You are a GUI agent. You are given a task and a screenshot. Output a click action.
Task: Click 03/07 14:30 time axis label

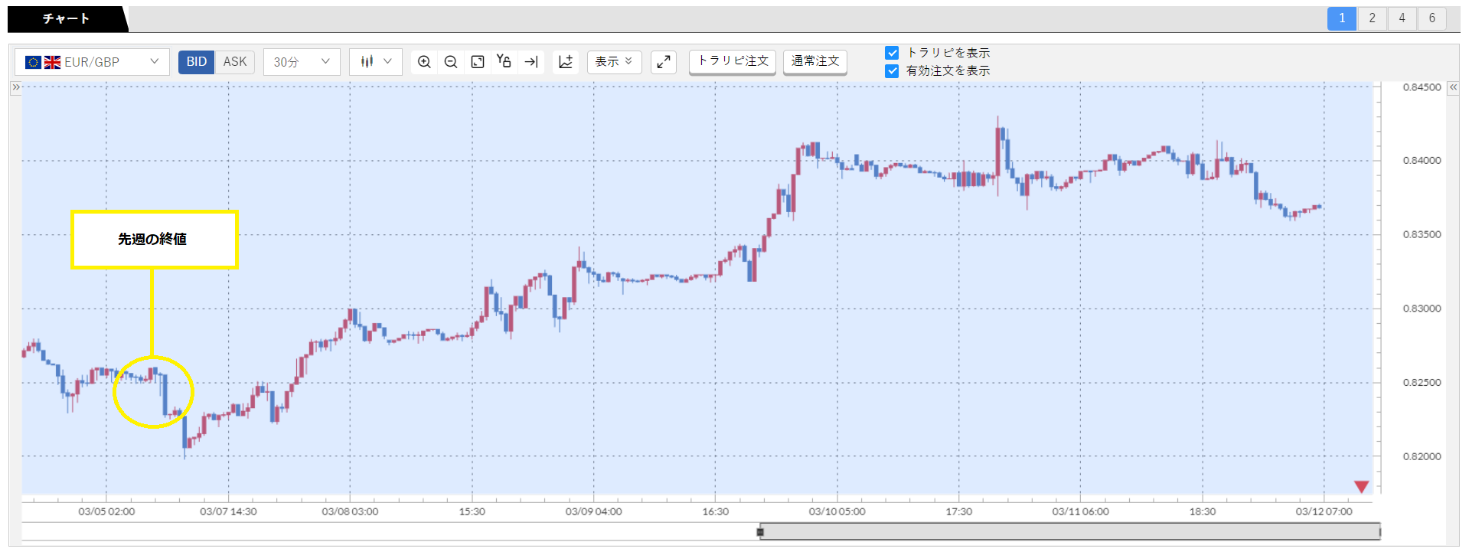pyautogui.click(x=228, y=511)
